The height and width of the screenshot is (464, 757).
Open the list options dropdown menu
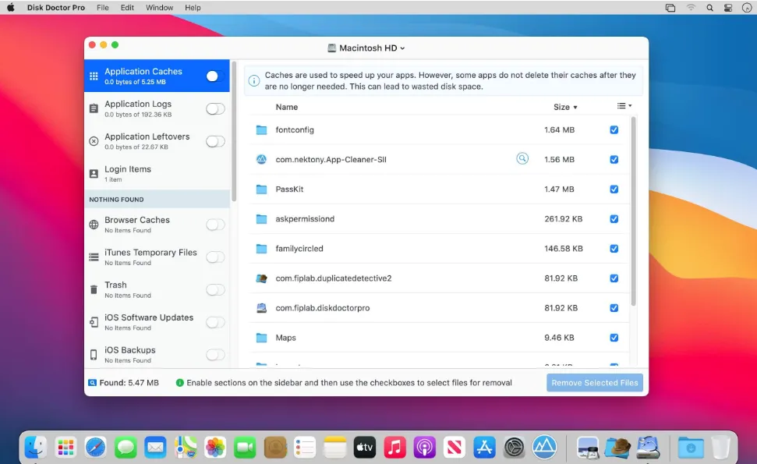click(624, 106)
